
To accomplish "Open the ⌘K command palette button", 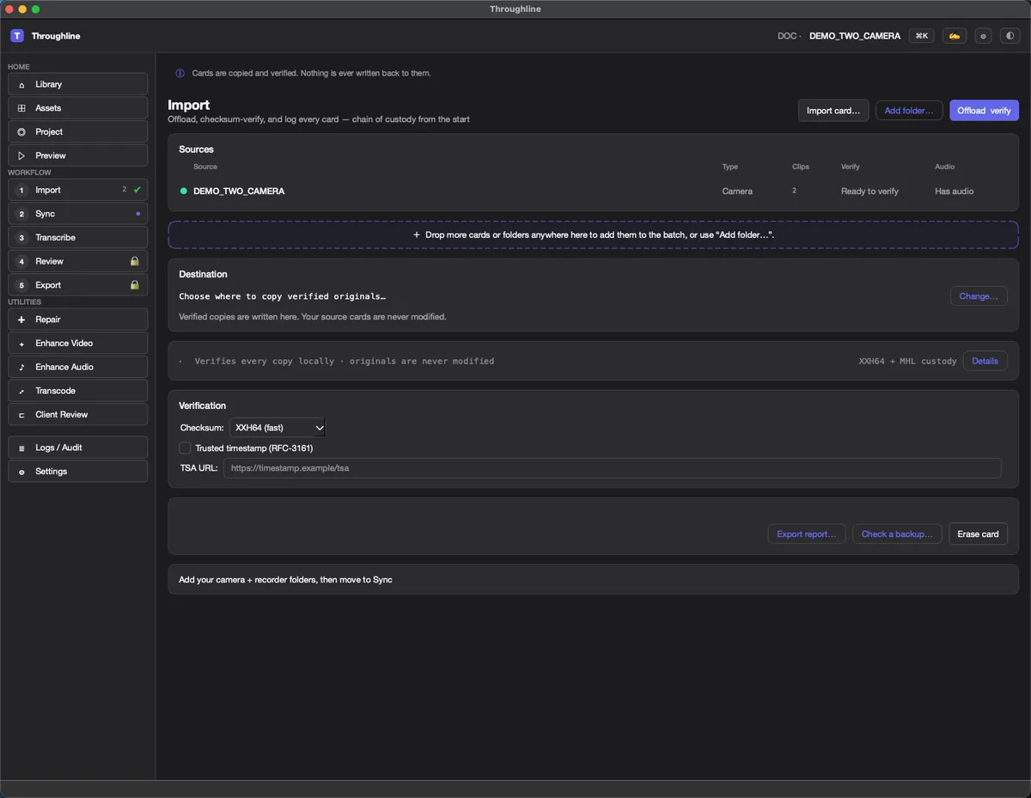I will click(922, 36).
